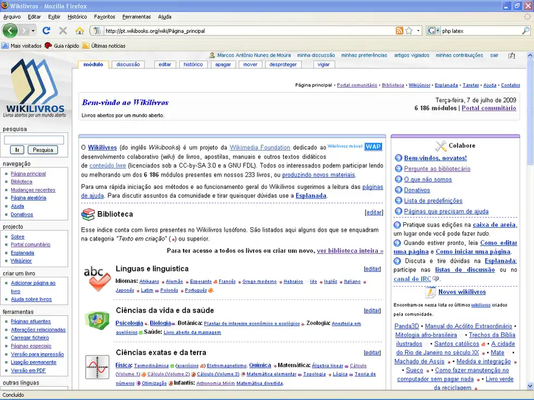The height and width of the screenshot is (400, 534).
Task: Click the sidebar pesquisa text field
Action: 34,140
